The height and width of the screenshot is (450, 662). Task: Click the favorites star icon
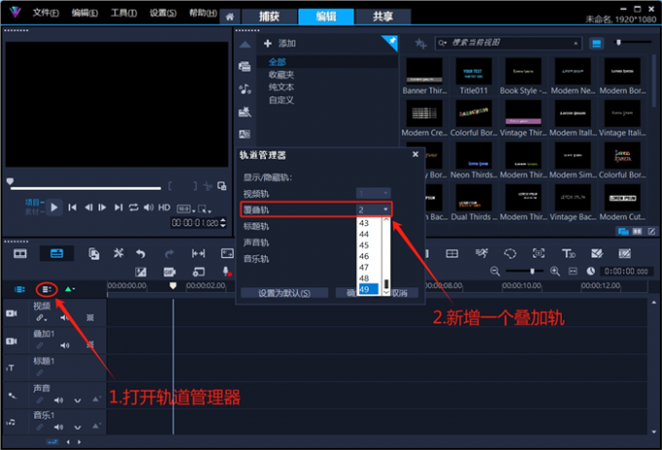point(421,43)
